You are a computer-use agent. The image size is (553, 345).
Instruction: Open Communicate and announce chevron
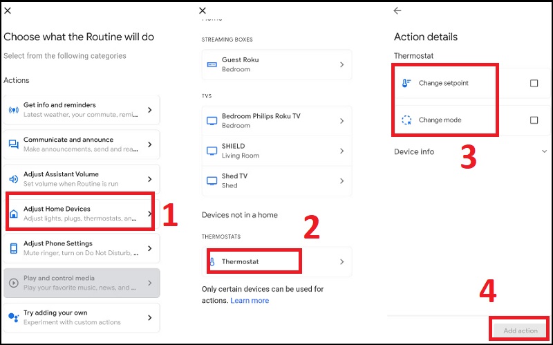tap(150, 144)
